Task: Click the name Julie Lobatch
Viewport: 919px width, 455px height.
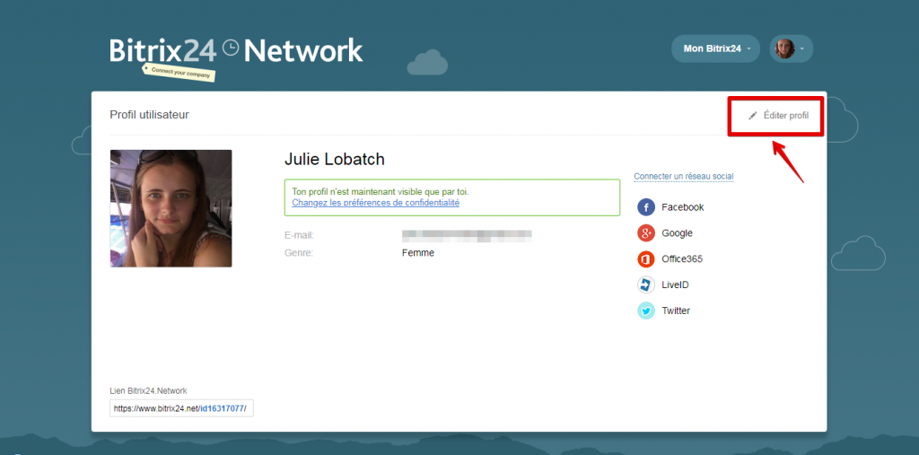Action: (334, 159)
